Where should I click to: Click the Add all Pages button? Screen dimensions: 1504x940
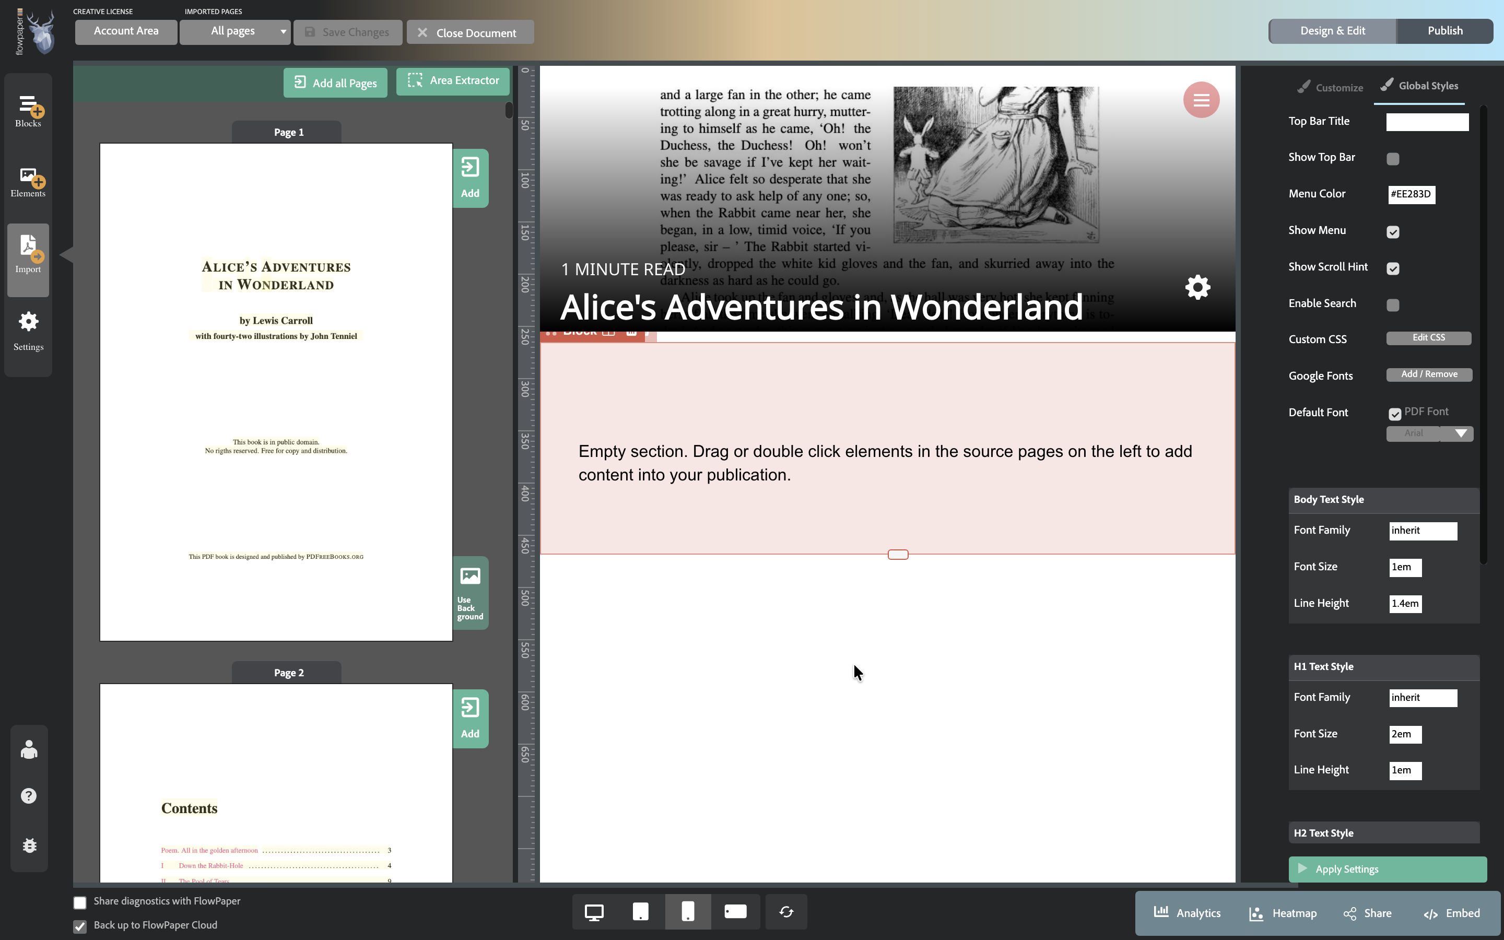pos(335,82)
